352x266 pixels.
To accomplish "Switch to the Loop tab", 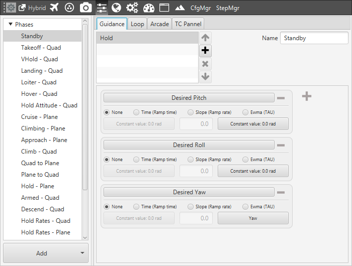I will [137, 24].
